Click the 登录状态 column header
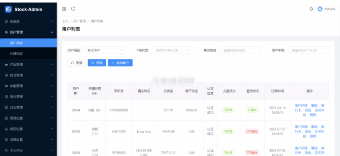The width and height of the screenshot is (340, 156). pyautogui.click(x=253, y=91)
